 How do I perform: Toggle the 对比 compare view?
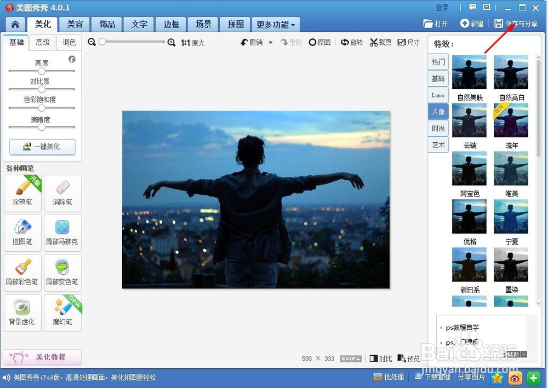[x=381, y=358]
